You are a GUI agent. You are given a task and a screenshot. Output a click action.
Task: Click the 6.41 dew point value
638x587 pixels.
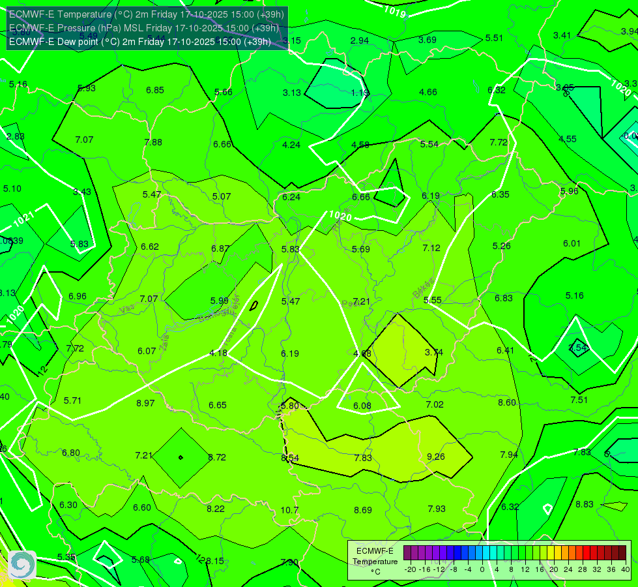[505, 350]
